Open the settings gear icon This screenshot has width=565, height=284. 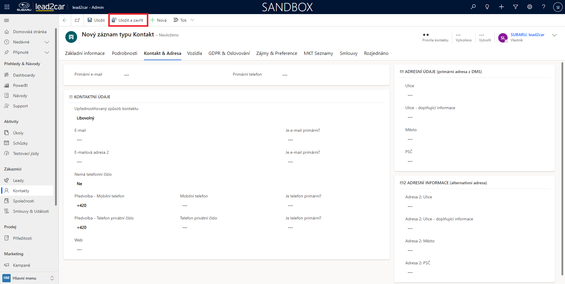[x=530, y=7]
